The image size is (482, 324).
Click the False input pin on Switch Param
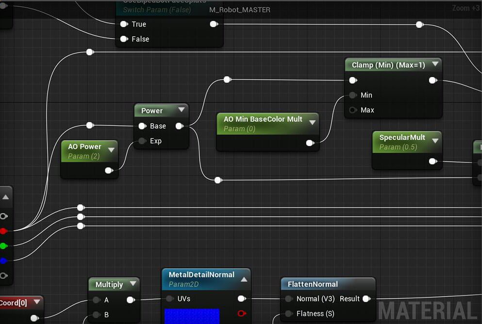(x=124, y=39)
